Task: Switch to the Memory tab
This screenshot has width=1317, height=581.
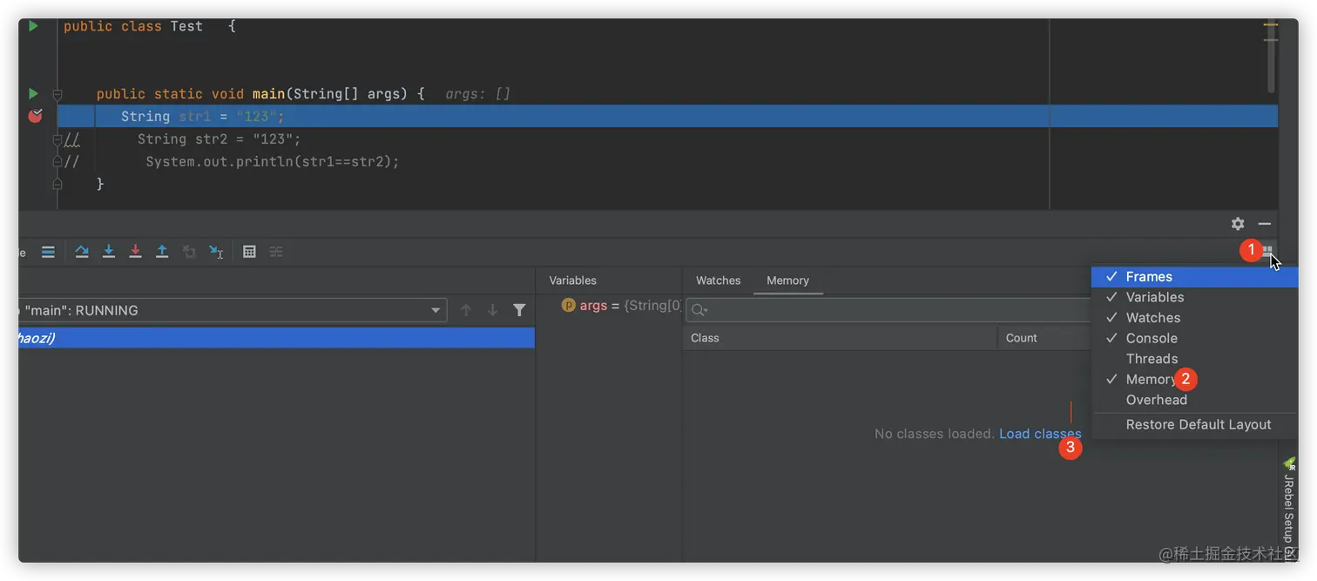Action: [787, 280]
